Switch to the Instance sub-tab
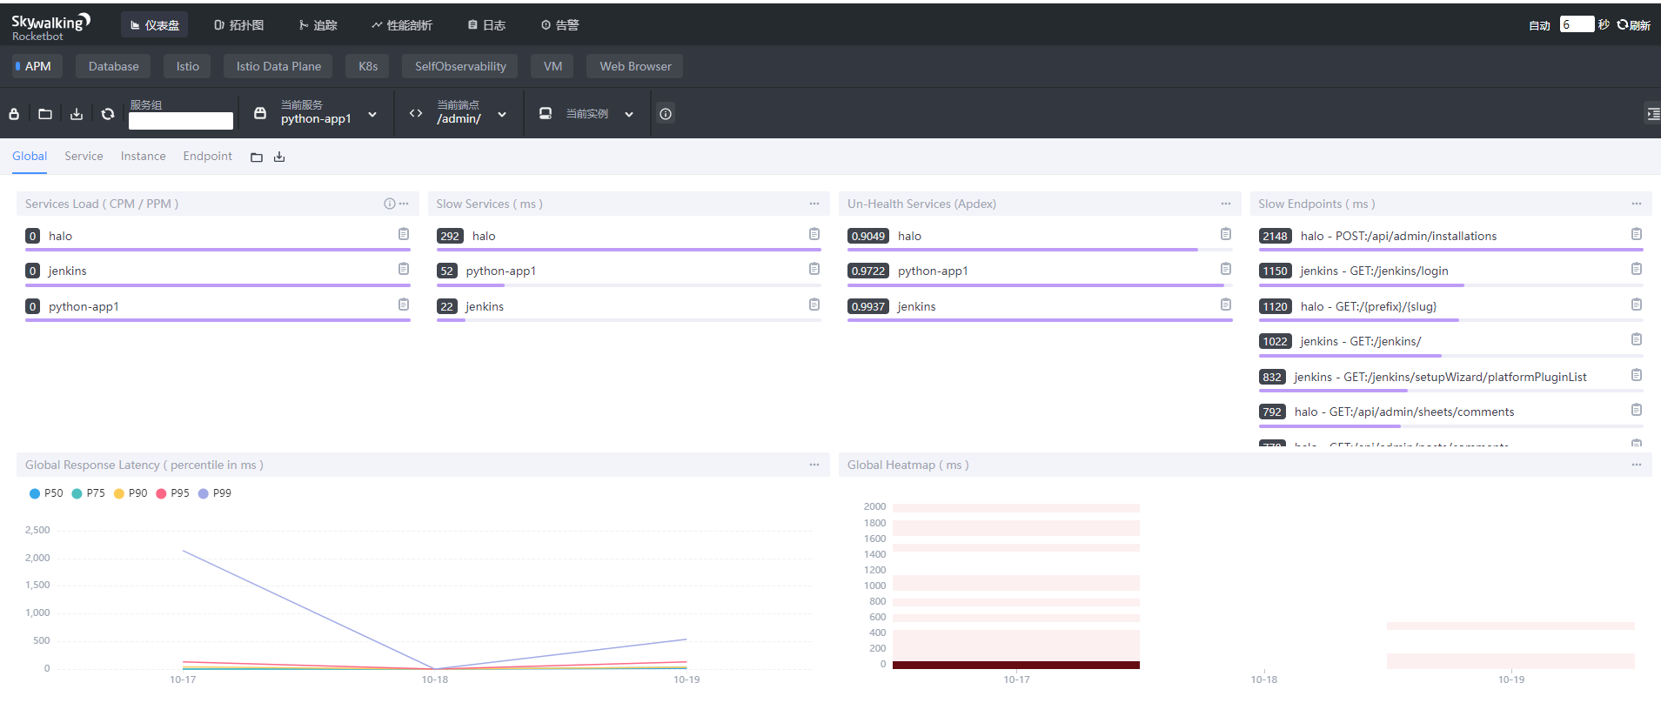The image size is (1661, 723). coord(143,156)
